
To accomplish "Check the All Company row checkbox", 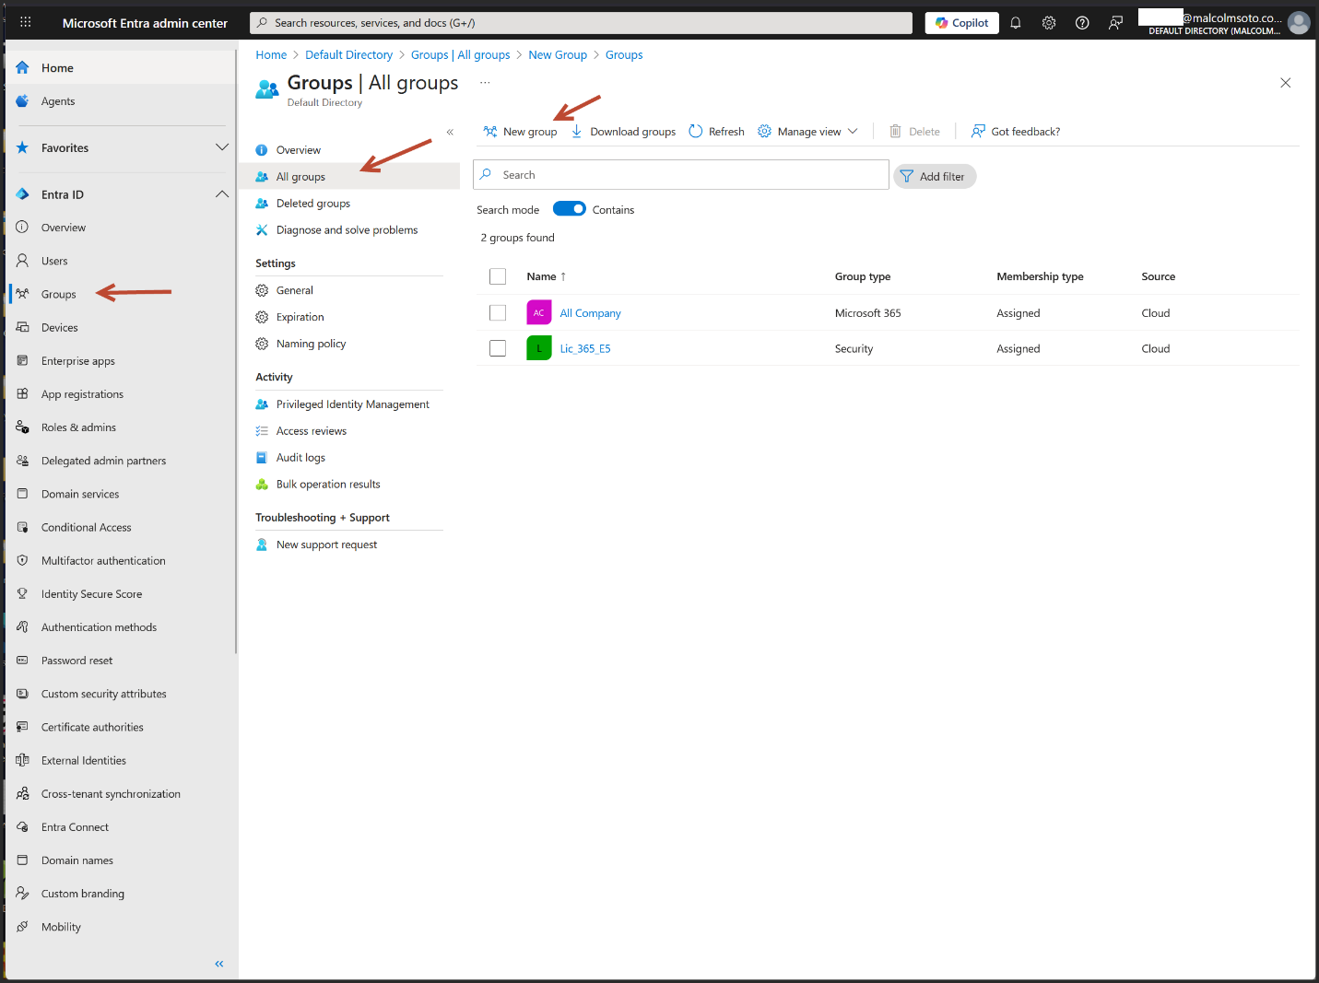I will (498, 313).
